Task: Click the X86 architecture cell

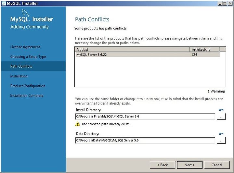Action: (194, 55)
